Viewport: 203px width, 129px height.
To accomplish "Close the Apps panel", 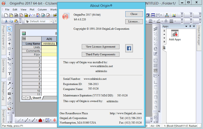I will (x=194, y=26).
